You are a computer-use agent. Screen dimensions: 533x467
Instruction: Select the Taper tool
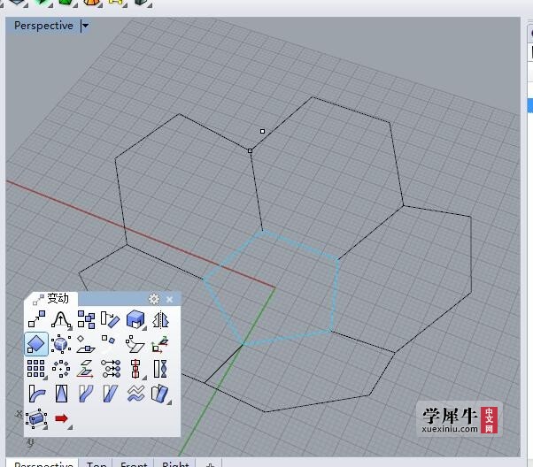coord(61,394)
